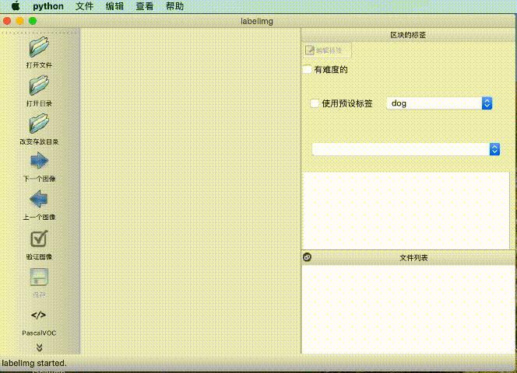Open the Apple menu
Image resolution: width=517 pixels, height=373 pixels.
pos(16,6)
